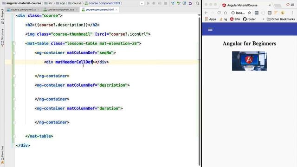Open the Apps bookmark shortcut

pyautogui.click(x=211, y=19)
